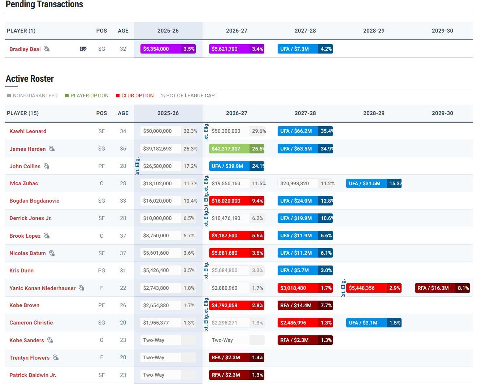
Task: Click James Harden's green $42,317,307 player option cell
Action: click(229, 149)
